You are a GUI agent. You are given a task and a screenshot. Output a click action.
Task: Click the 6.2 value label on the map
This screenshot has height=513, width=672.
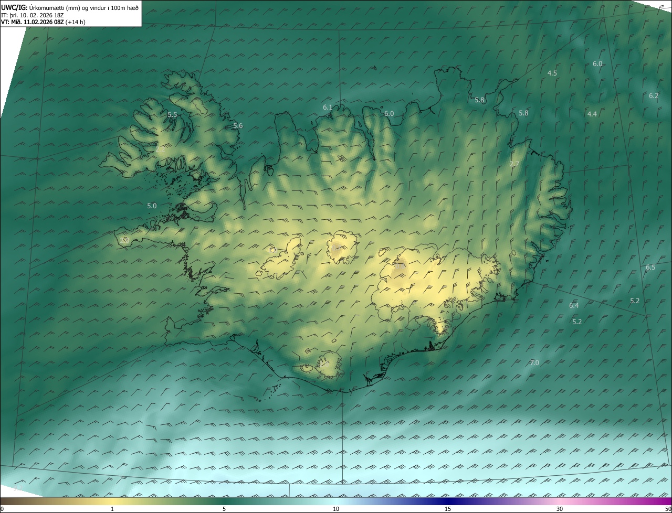654,95
